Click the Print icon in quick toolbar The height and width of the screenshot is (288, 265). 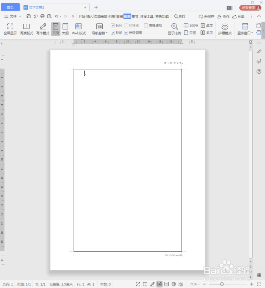click(x=42, y=16)
